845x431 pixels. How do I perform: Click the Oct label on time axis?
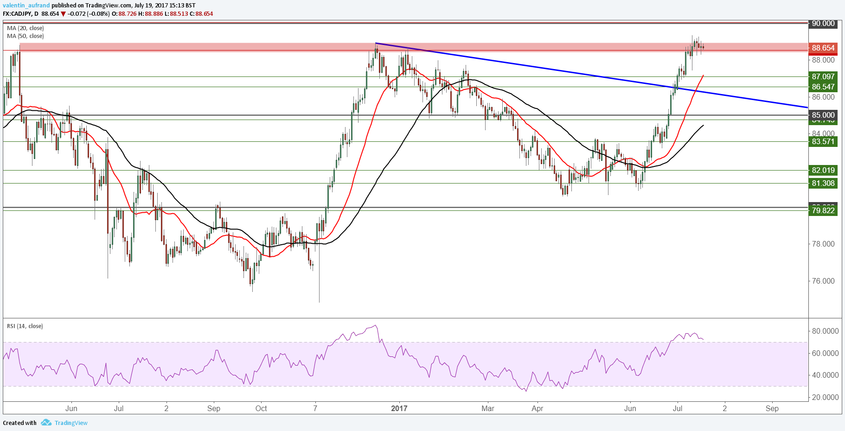[x=261, y=408]
